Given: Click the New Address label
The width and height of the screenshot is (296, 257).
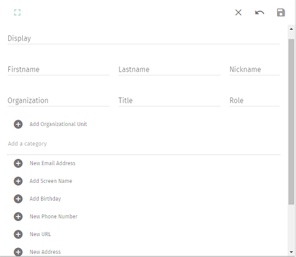Looking at the screenshot, I should [45, 252].
